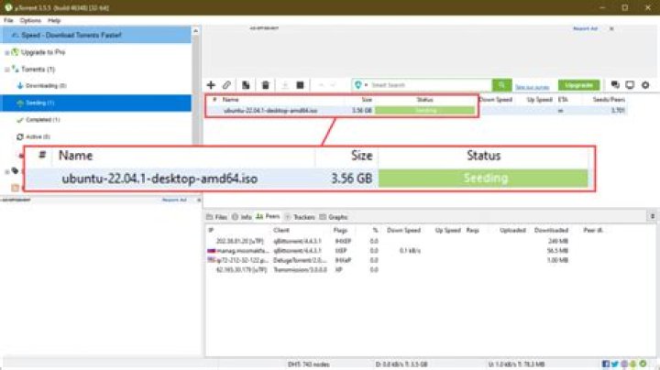
Task: Sort torrent list by Down Speed column
Action: pyautogui.click(x=496, y=100)
